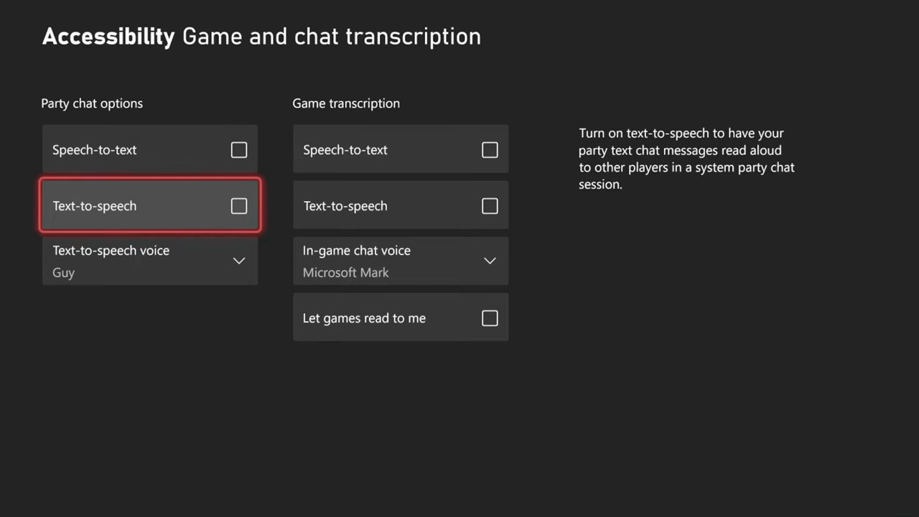Select the highlighted Text-to-speech row
The width and height of the screenshot is (919, 517).
pyautogui.click(x=149, y=206)
